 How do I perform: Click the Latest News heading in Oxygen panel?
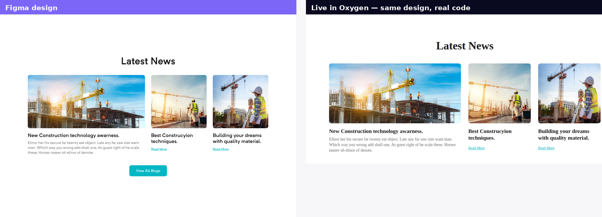pyautogui.click(x=465, y=46)
